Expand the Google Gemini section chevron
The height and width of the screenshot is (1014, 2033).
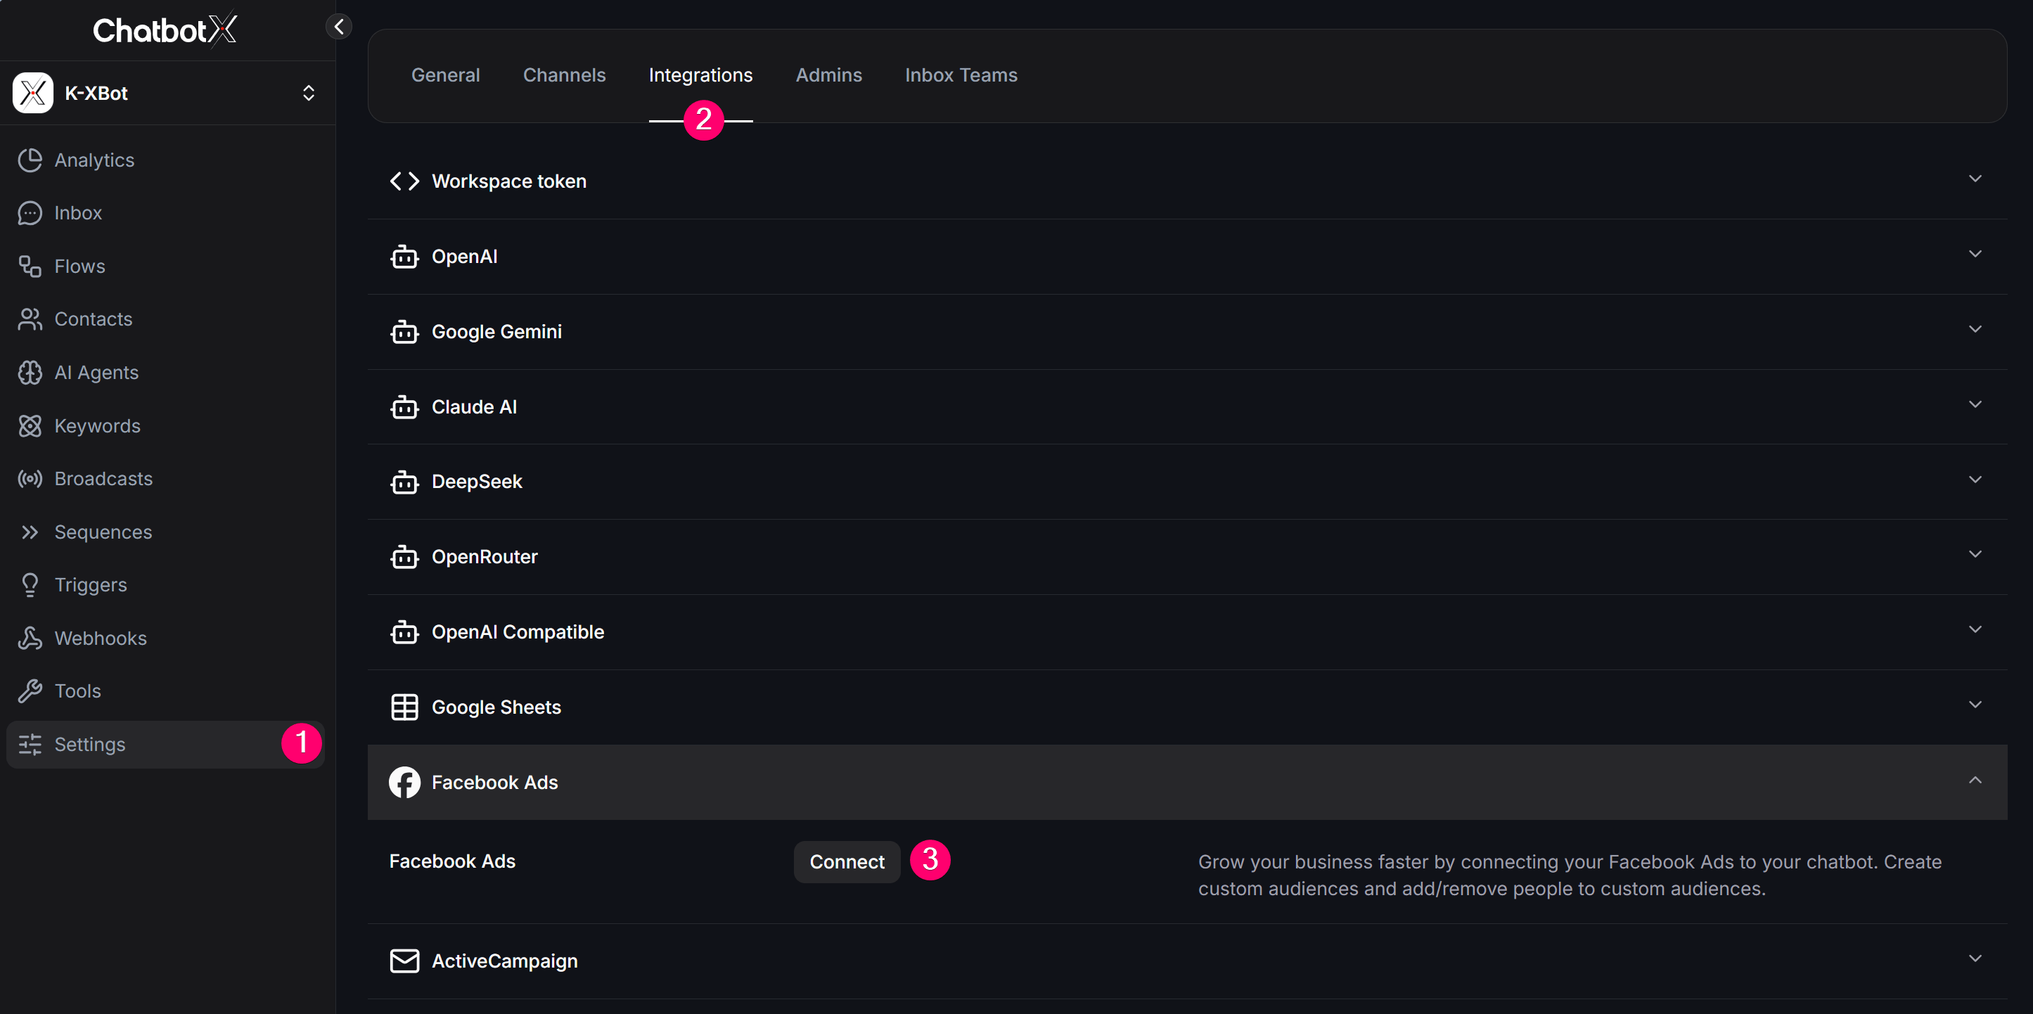click(x=1975, y=329)
